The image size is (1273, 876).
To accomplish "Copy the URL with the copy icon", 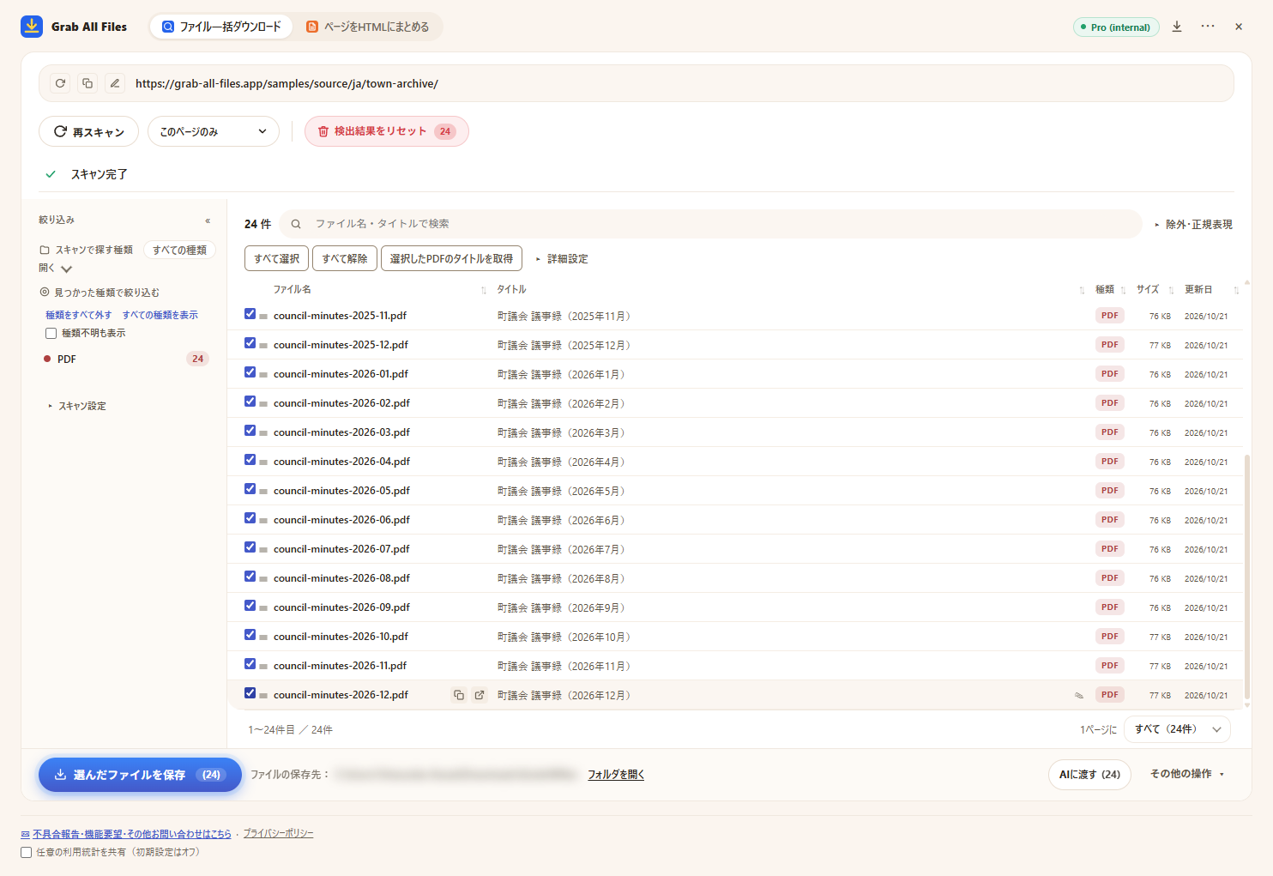I will point(87,83).
